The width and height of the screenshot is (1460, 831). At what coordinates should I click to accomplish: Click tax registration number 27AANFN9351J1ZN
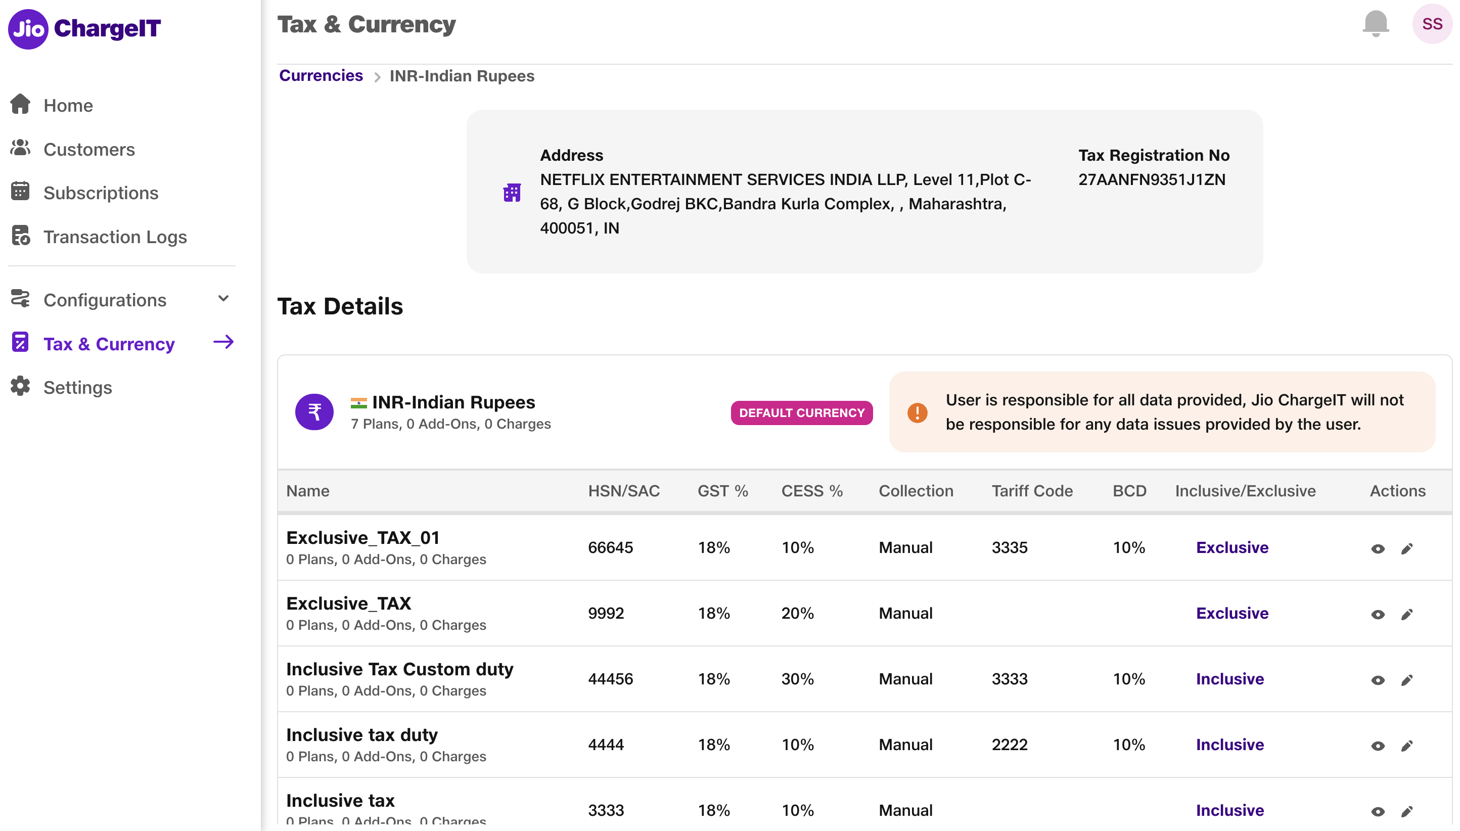(1151, 179)
